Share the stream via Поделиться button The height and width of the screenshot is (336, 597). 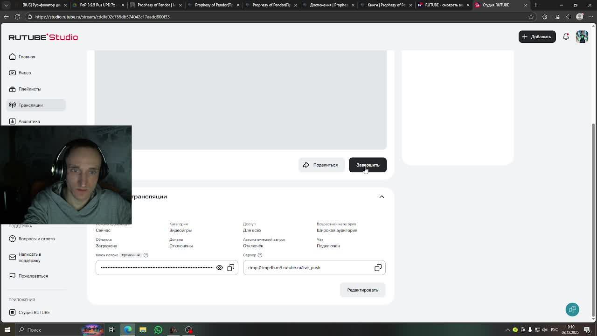click(321, 165)
